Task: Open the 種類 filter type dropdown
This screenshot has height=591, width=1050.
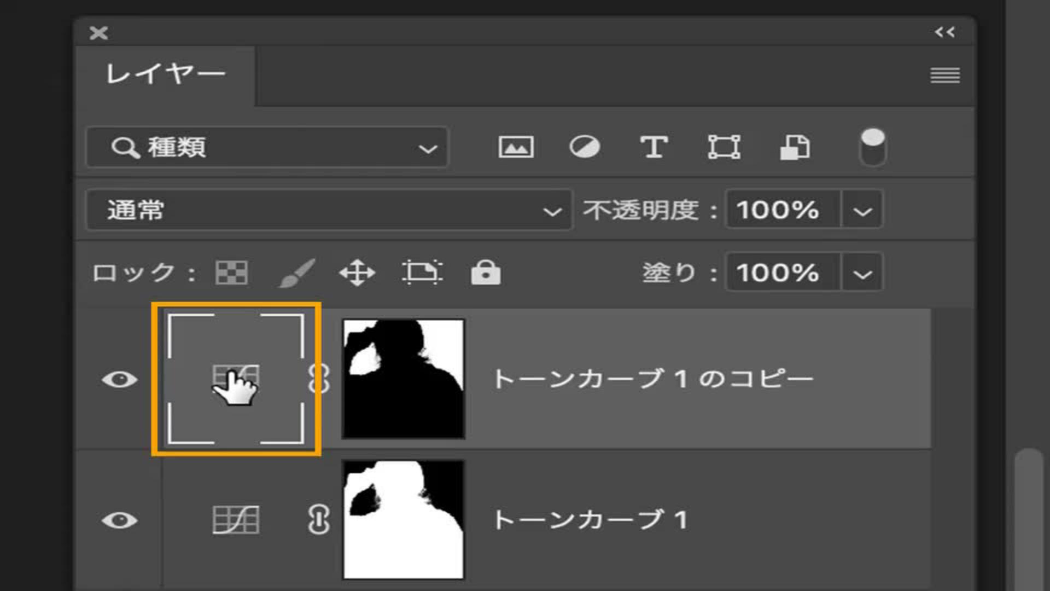Action: pos(267,147)
